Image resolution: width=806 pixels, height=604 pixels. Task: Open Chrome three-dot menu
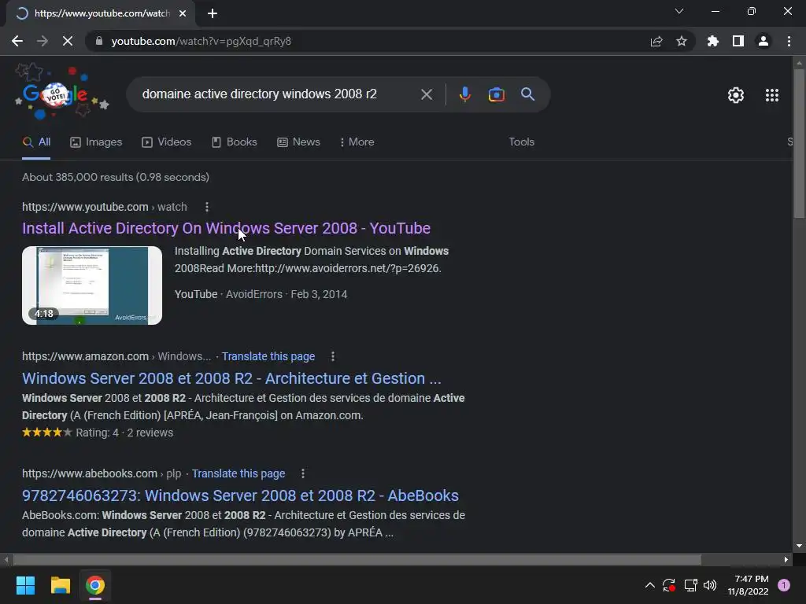789,41
